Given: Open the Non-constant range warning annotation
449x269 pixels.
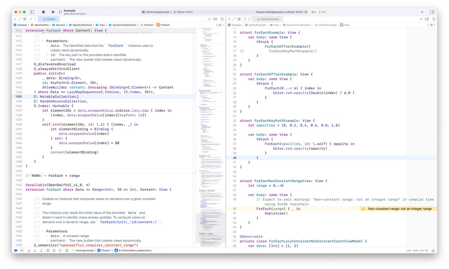Looking at the screenshot, I should [397, 209].
